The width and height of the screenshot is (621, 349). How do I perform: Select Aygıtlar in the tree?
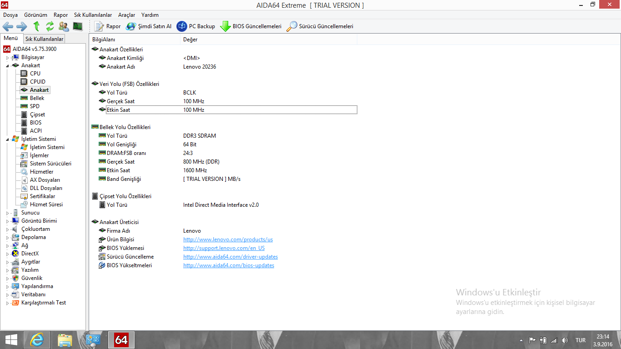(30, 262)
